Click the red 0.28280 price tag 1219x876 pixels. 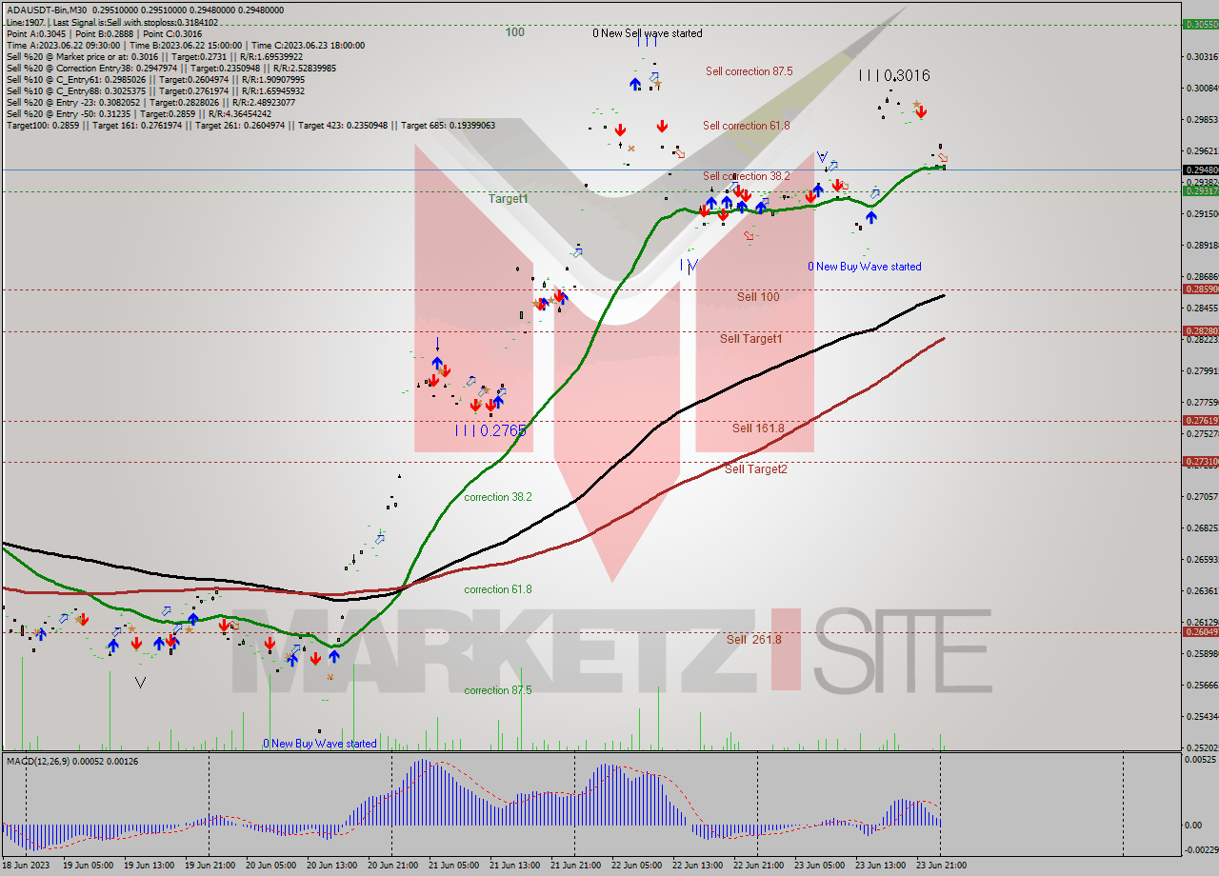[x=1200, y=331]
